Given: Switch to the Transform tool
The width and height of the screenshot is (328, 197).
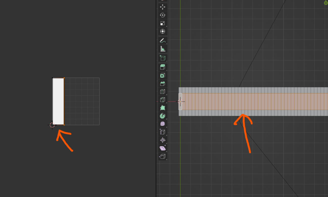Looking at the screenshot, I should pyautogui.click(x=163, y=32).
